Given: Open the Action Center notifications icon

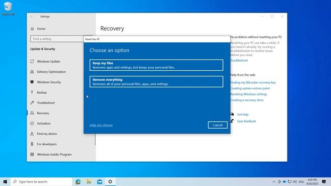Looking at the screenshot, I should coord(324,181).
